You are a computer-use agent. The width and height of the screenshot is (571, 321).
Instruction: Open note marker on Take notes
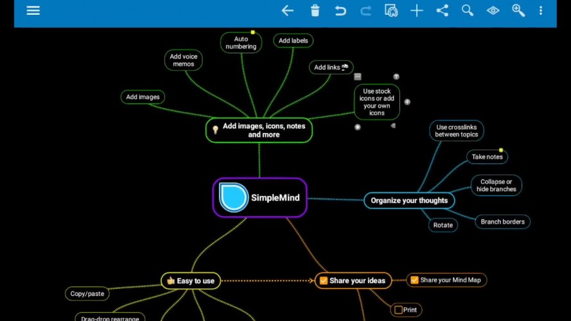point(501,150)
